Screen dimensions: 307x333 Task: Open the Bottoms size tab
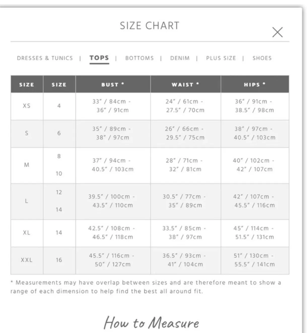coord(140,58)
